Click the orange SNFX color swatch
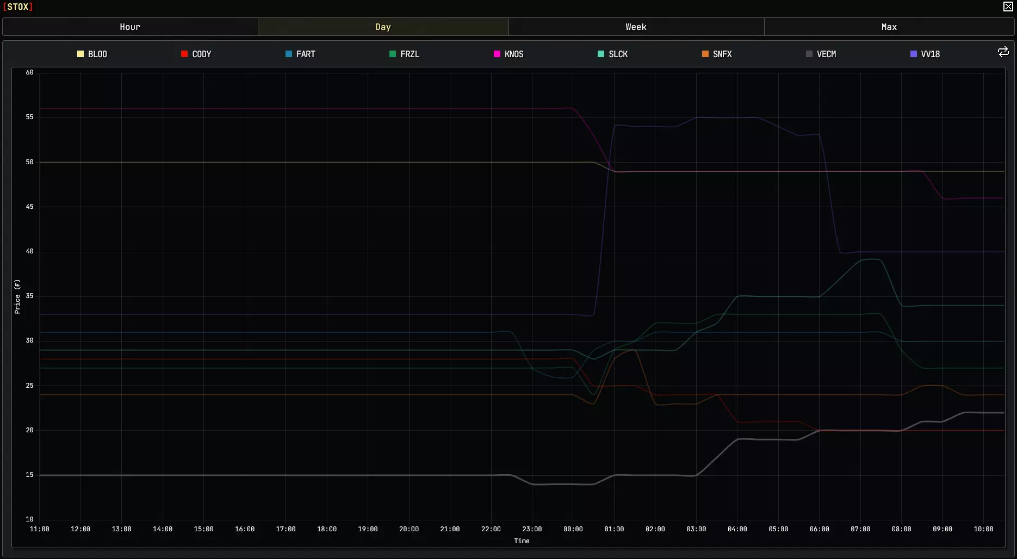1017x559 pixels. pyautogui.click(x=705, y=54)
